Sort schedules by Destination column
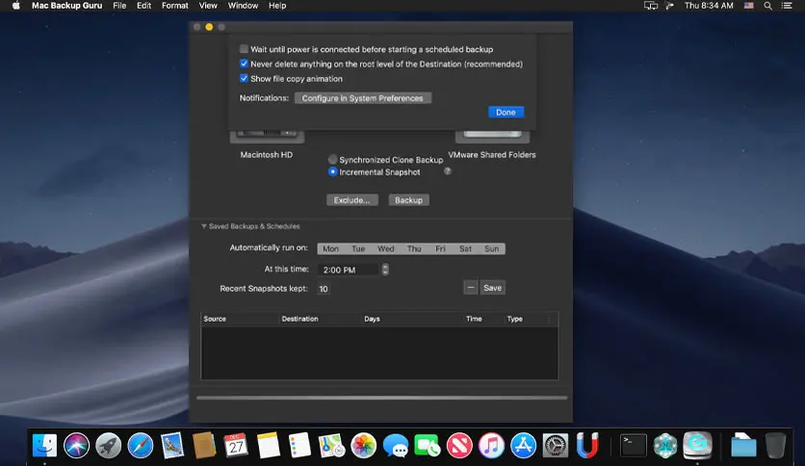This screenshot has width=805, height=466. [x=320, y=319]
